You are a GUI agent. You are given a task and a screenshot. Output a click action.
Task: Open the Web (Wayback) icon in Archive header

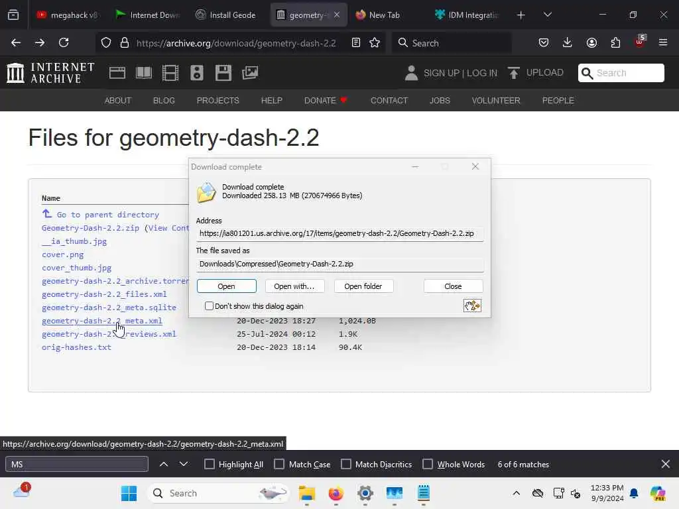coord(117,73)
